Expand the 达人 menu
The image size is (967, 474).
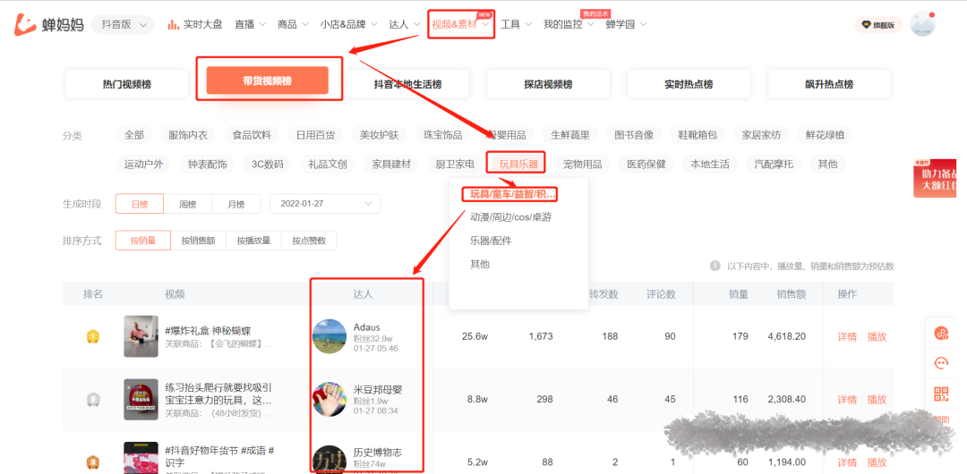[405, 25]
